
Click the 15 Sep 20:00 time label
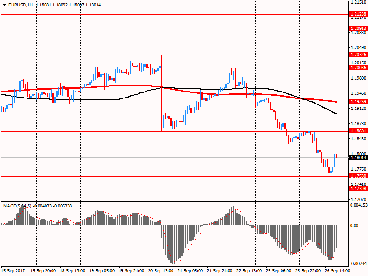(x=43, y=271)
